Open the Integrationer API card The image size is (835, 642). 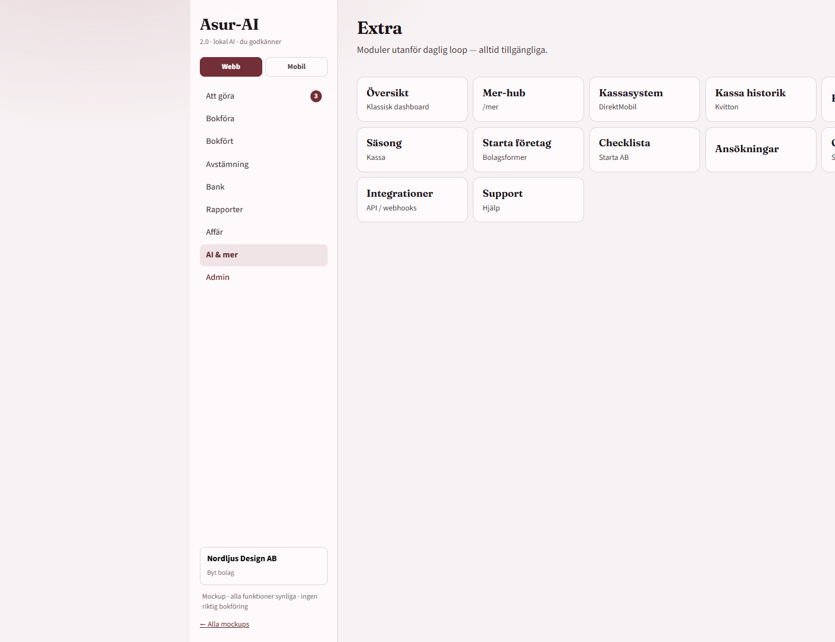point(412,200)
